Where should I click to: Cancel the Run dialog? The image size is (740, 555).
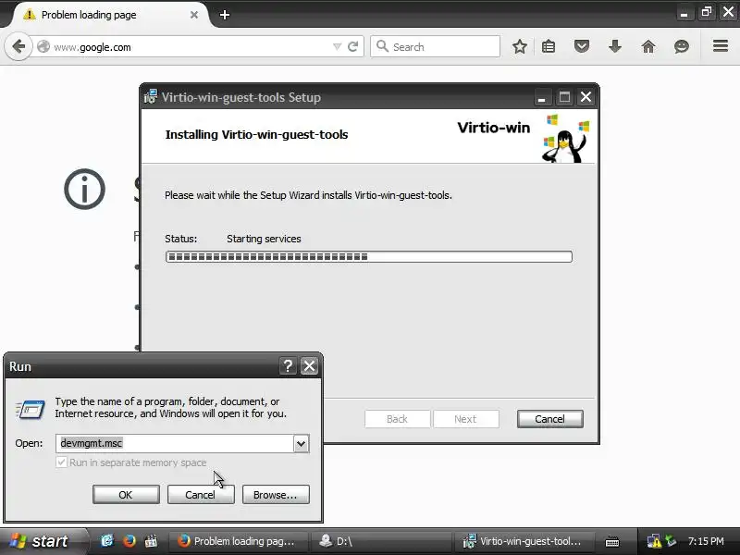(201, 495)
